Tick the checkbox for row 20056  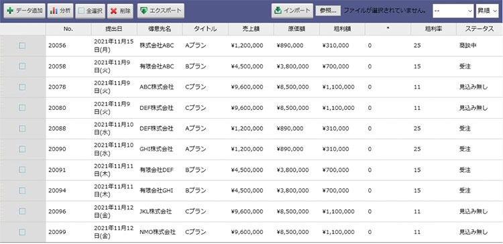tap(22, 46)
